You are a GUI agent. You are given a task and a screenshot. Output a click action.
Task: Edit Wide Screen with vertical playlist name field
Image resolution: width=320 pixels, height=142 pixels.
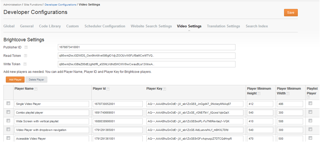tap(52, 121)
